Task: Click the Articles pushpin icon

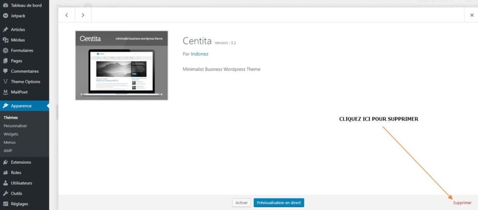Action: 5,29
